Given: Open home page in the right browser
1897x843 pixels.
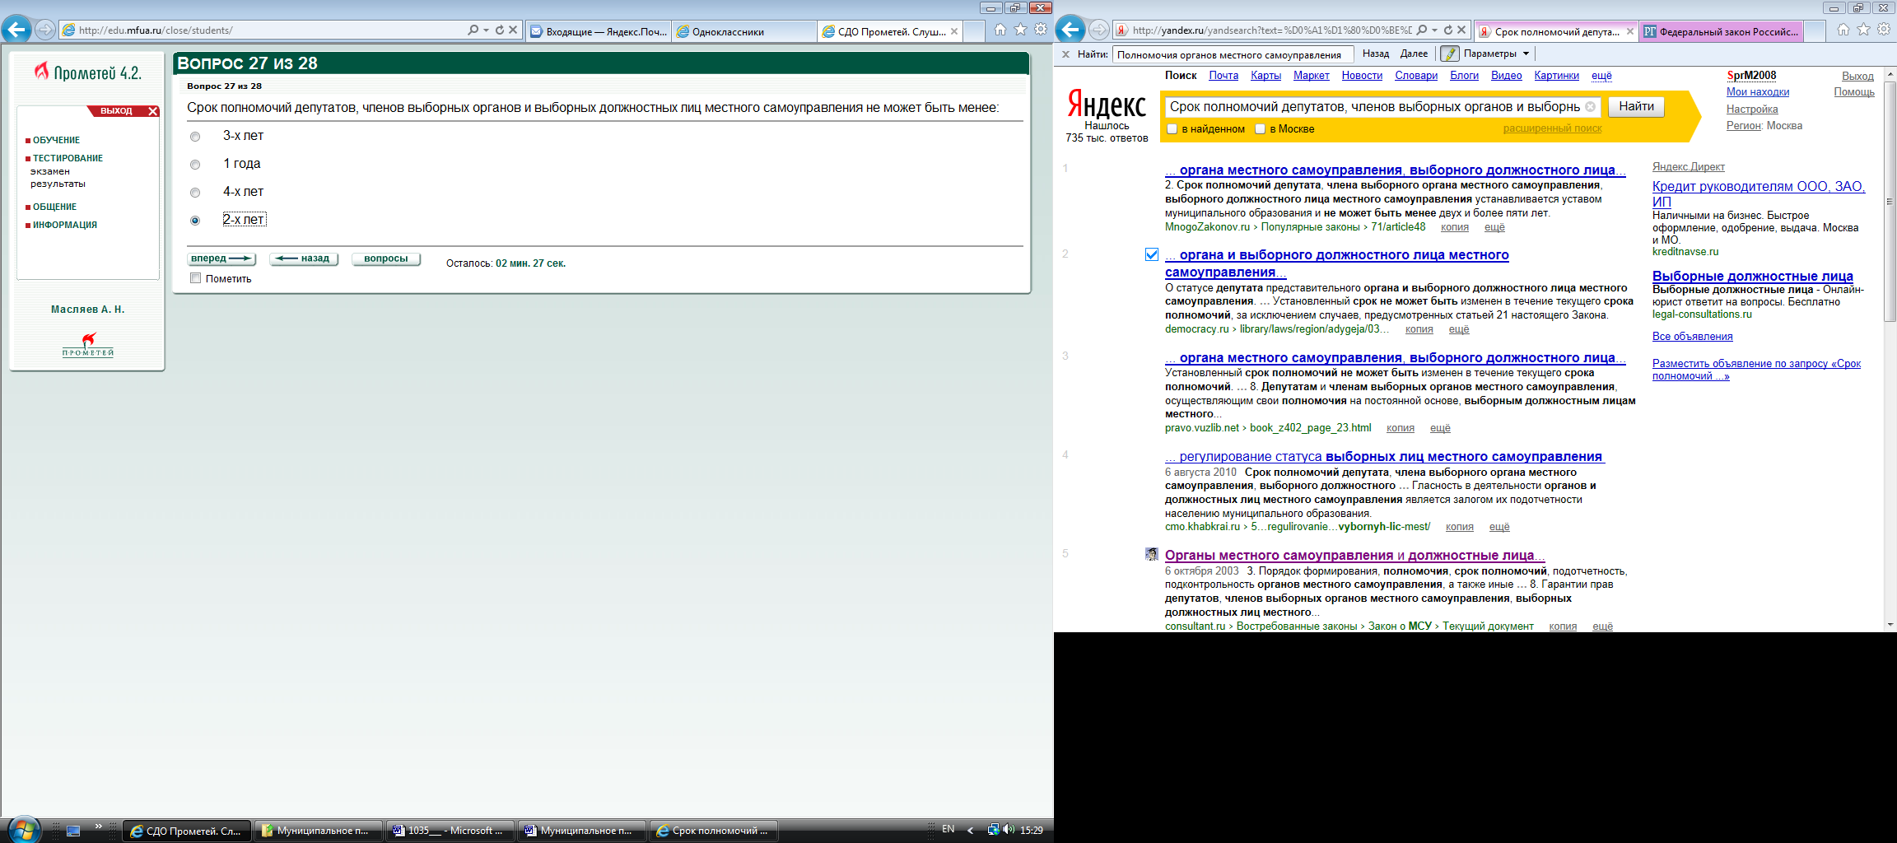Looking at the screenshot, I should [1843, 30].
